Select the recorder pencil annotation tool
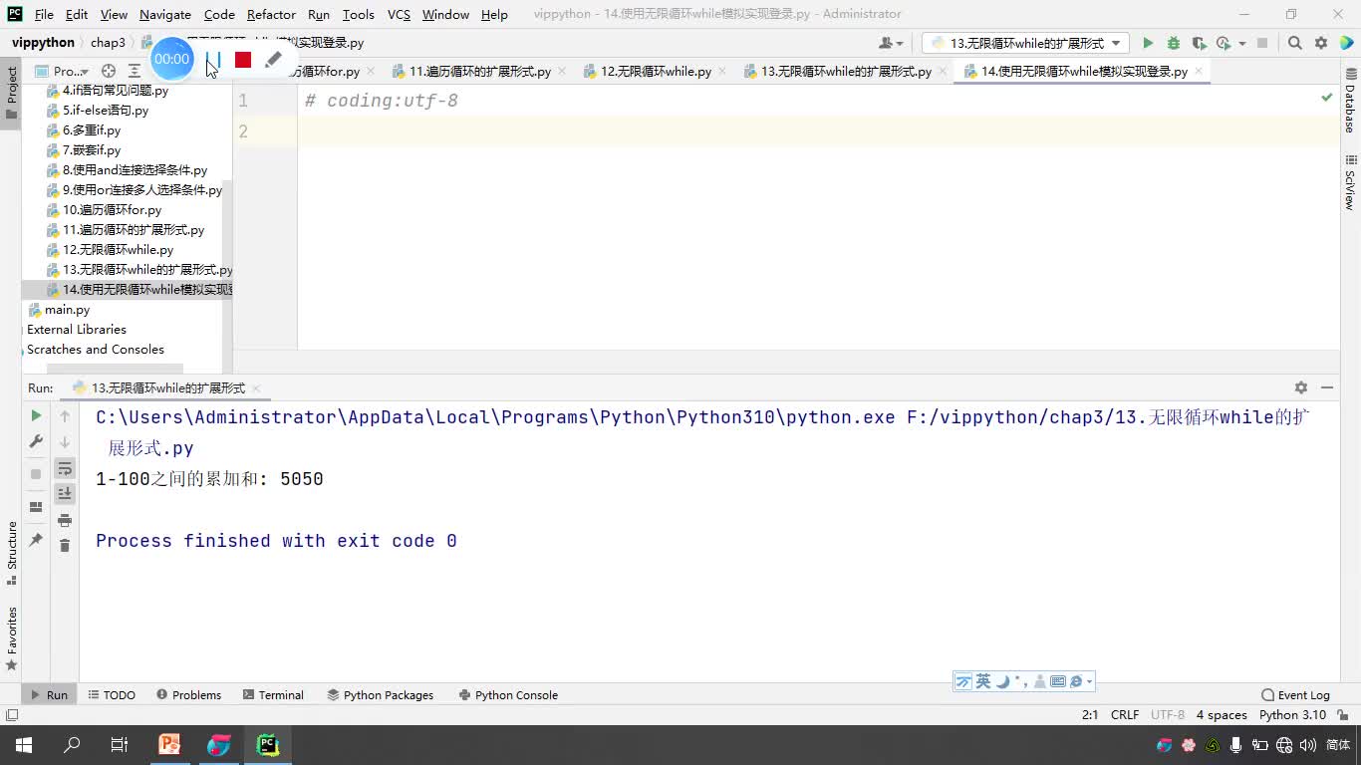The height and width of the screenshot is (765, 1361). [x=272, y=60]
